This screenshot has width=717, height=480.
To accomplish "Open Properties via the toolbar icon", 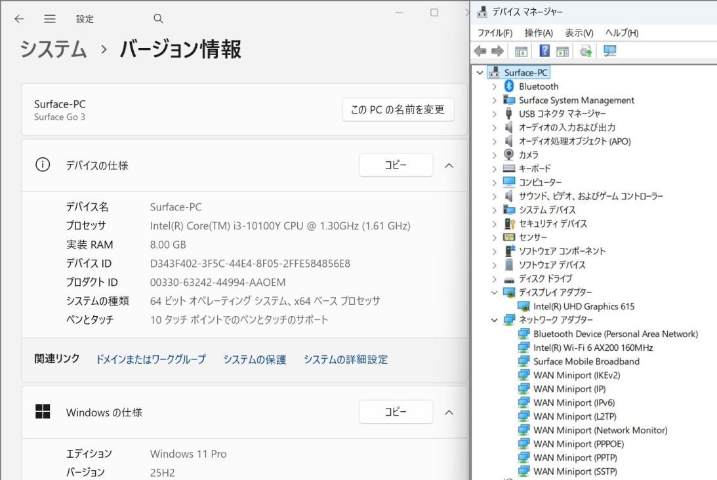I will point(562,51).
